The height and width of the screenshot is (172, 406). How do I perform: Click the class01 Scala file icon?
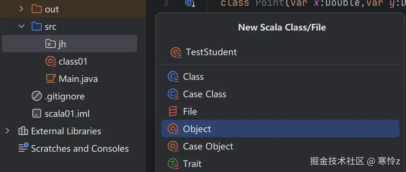[x=50, y=62]
